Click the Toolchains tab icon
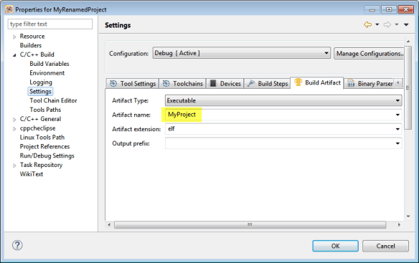The image size is (419, 263). point(166,84)
